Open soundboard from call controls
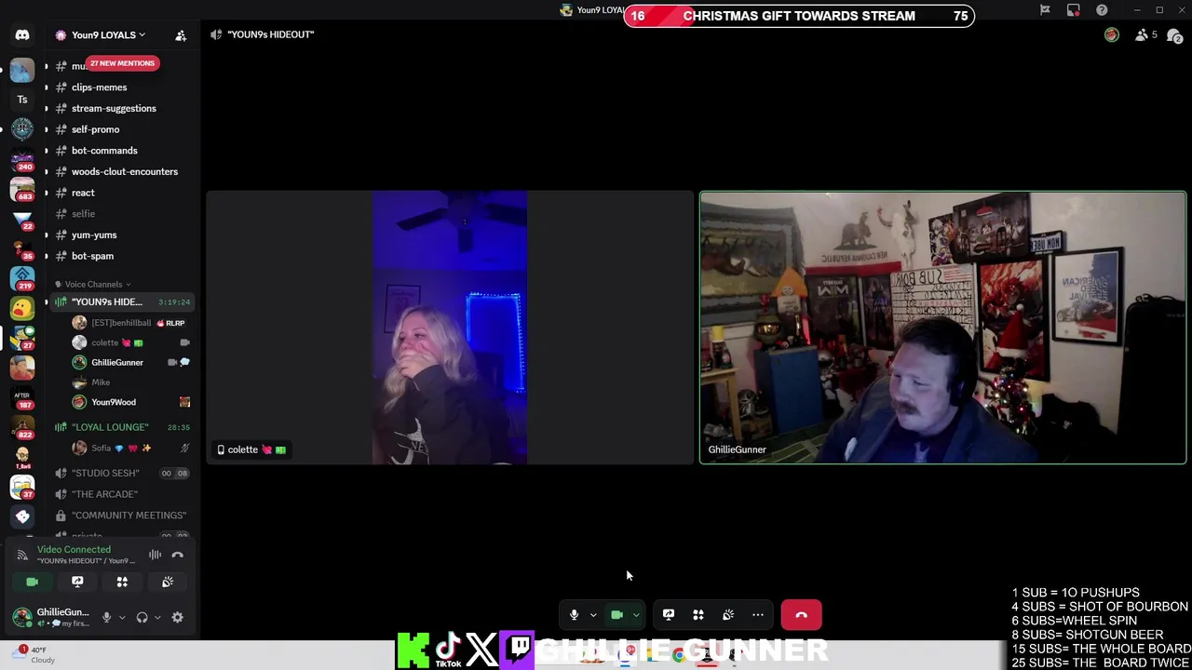1192x670 pixels. [x=727, y=614]
